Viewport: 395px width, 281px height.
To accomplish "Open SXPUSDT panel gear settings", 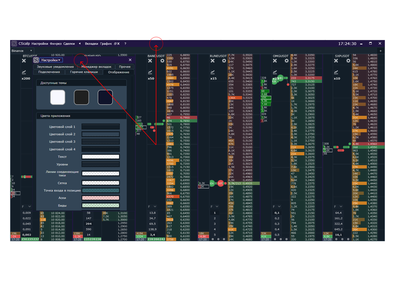I will 348,61.
